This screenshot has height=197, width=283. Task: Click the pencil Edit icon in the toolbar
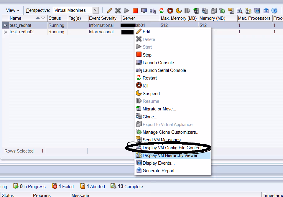point(109,11)
